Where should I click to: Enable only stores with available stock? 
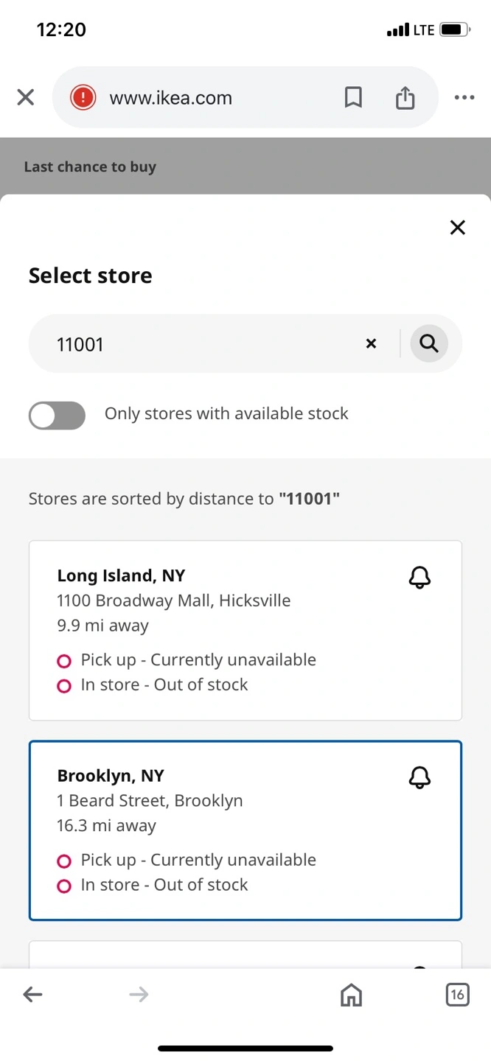pos(57,416)
